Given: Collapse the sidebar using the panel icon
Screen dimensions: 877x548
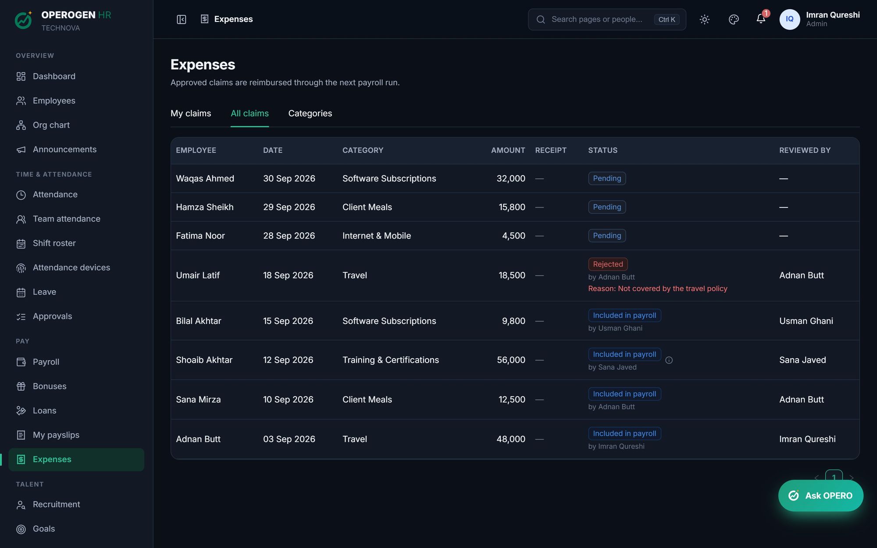Looking at the screenshot, I should (182, 19).
